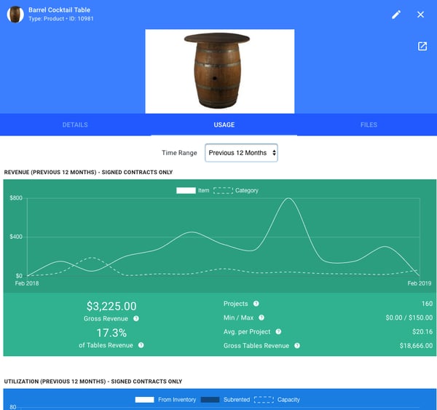Click the Gross Revenue help icon
Image resolution: width=437 pixels, height=410 pixels.
click(x=136, y=318)
